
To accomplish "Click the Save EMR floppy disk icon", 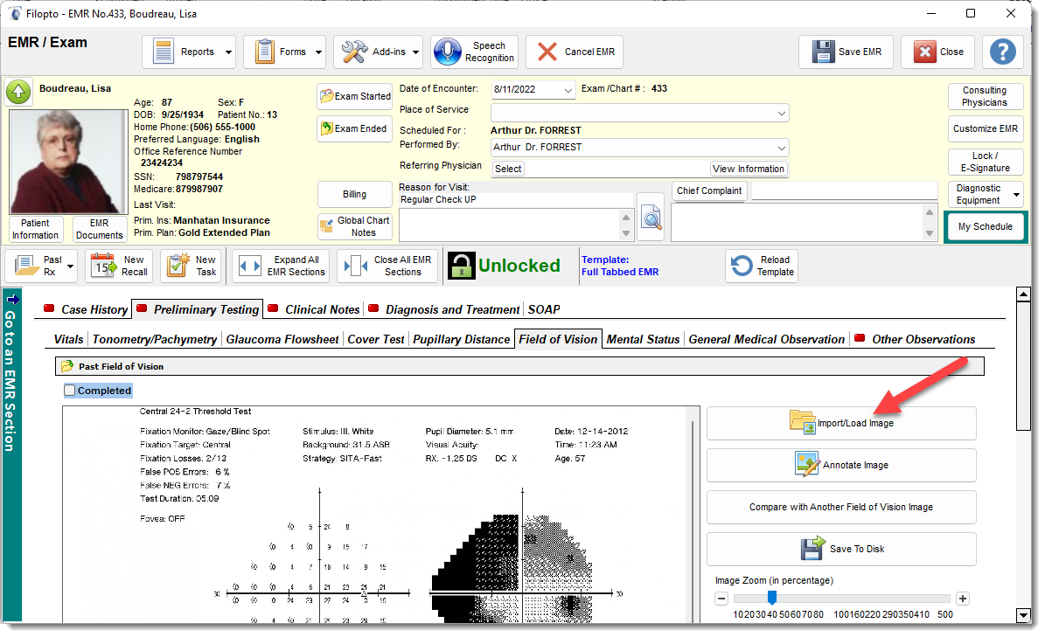I will (x=823, y=52).
